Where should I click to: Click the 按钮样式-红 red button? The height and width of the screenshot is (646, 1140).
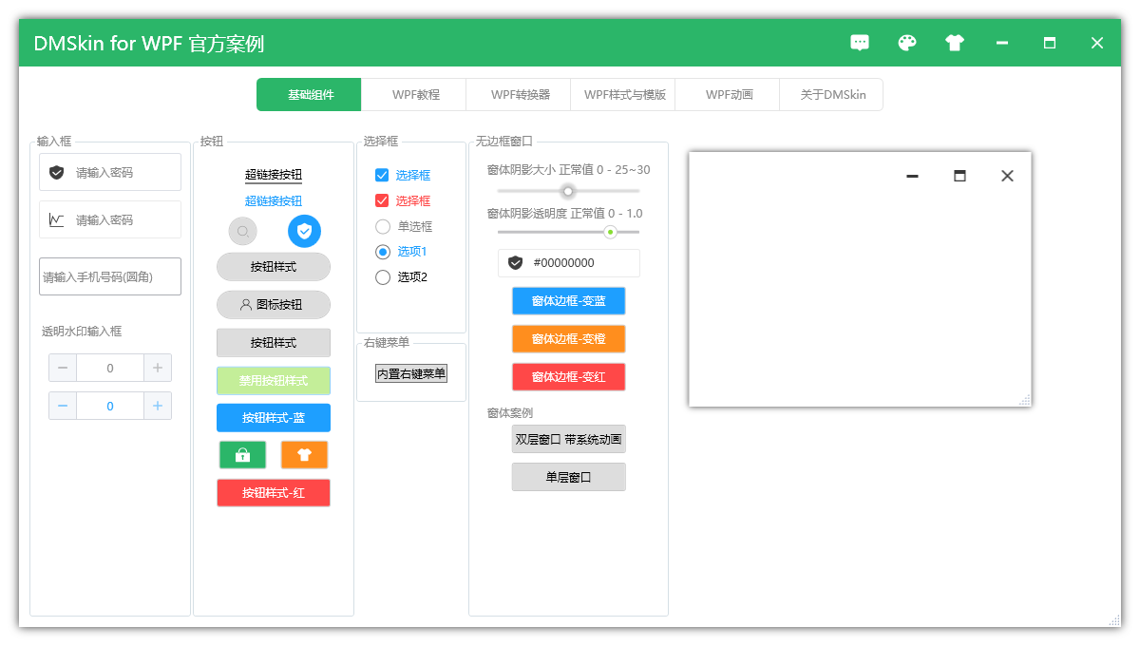point(274,493)
